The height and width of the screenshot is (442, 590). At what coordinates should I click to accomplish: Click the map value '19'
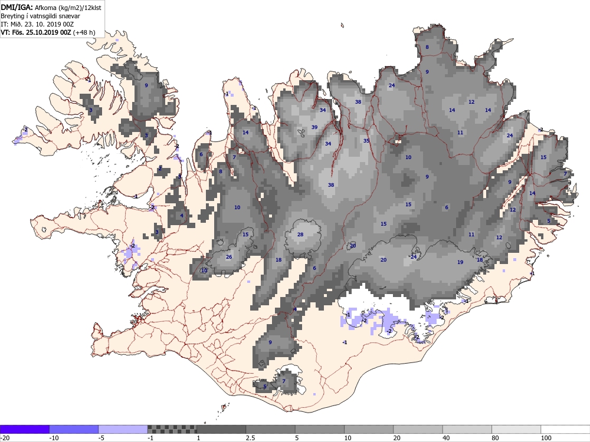point(460,262)
